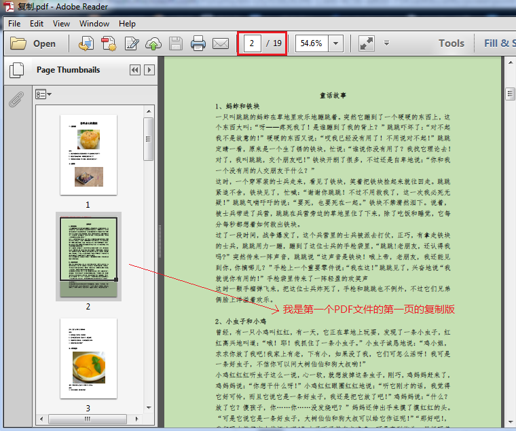The width and height of the screenshot is (516, 431).
Task: Click thumbnail panel scroll left arrow
Action: [x=41, y=419]
